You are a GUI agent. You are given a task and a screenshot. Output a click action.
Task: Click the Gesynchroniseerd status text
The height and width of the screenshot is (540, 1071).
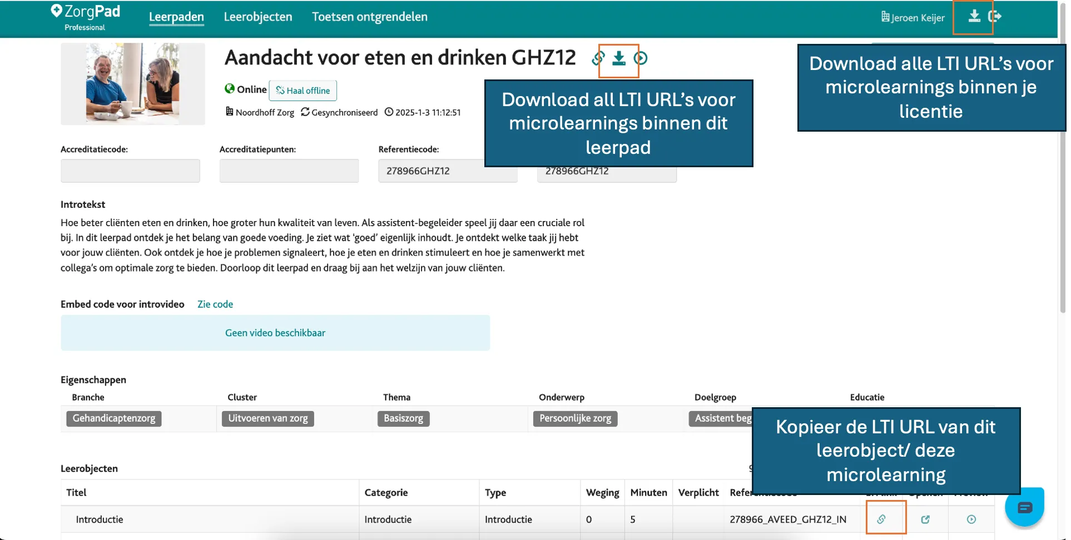[344, 112]
